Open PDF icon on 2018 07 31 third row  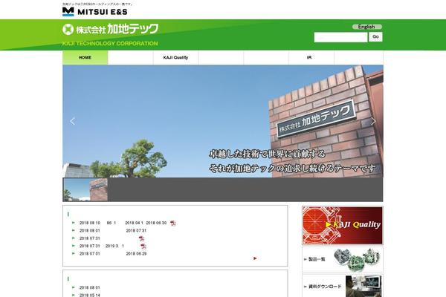pyautogui.click(x=141, y=238)
